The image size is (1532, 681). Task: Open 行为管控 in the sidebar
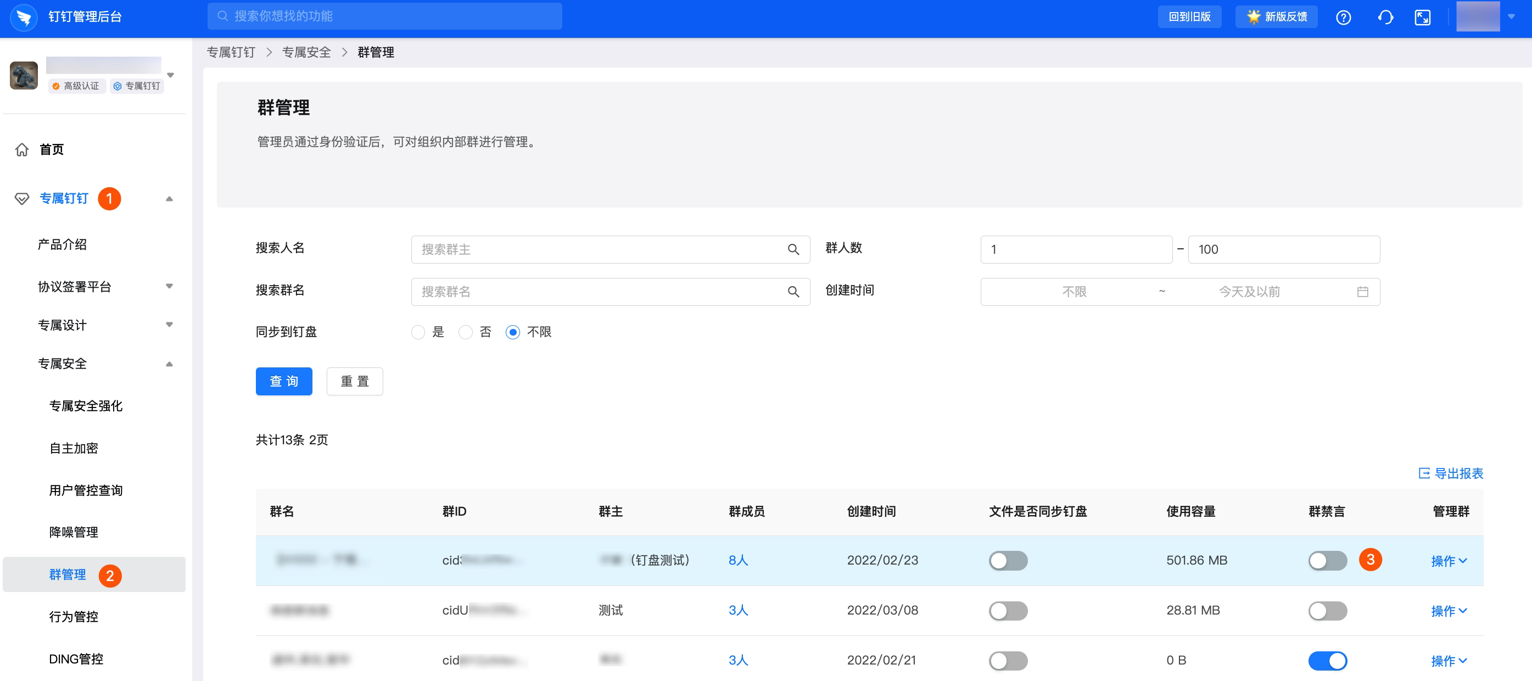click(x=74, y=616)
